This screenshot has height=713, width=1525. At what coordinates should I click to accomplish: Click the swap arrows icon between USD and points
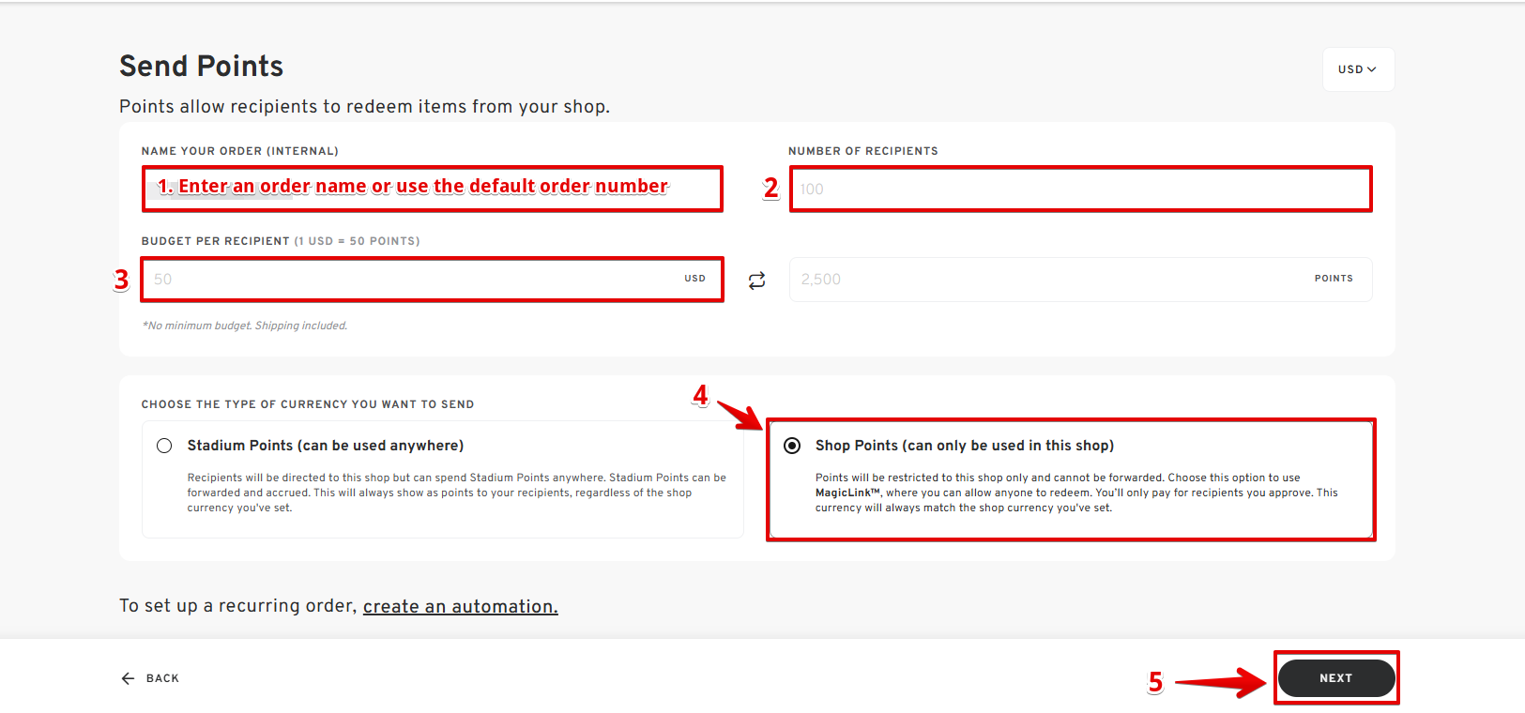pyautogui.click(x=756, y=281)
